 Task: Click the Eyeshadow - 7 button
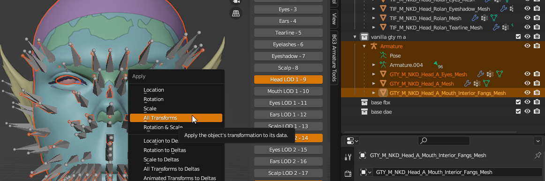pyautogui.click(x=288, y=56)
